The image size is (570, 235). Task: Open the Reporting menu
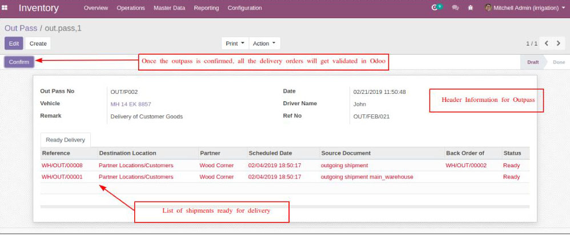coord(207,7)
